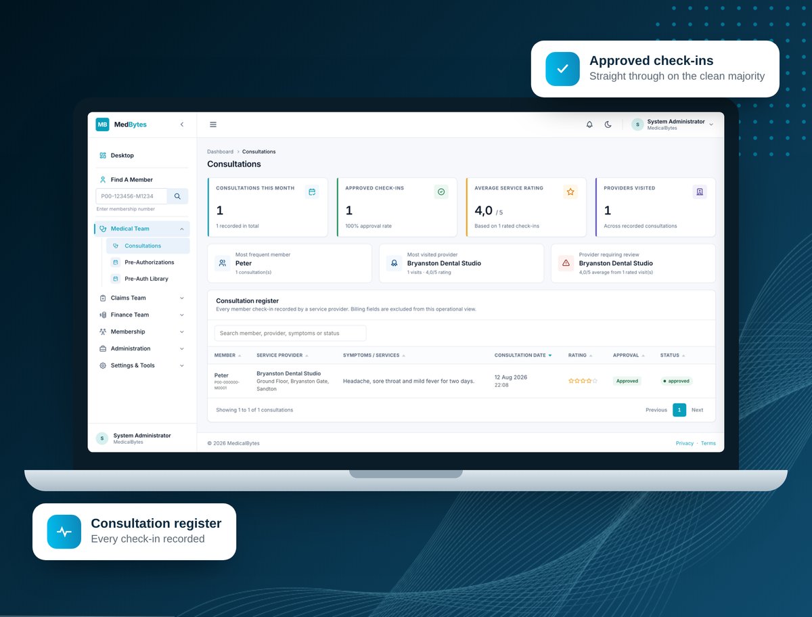
Task: Sort the table by Rating column
Action: 580,355
